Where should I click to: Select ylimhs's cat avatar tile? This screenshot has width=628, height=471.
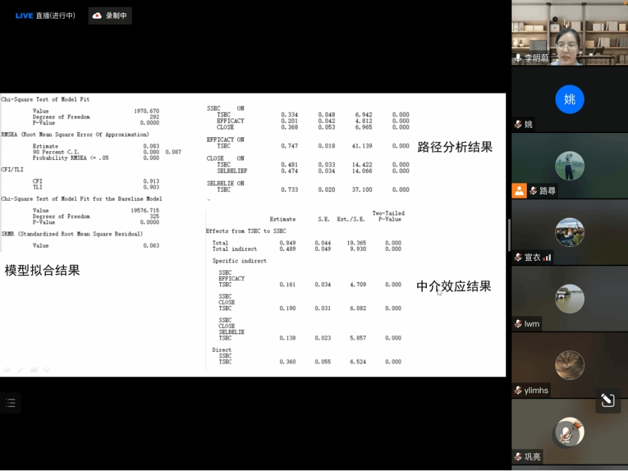tap(569, 365)
